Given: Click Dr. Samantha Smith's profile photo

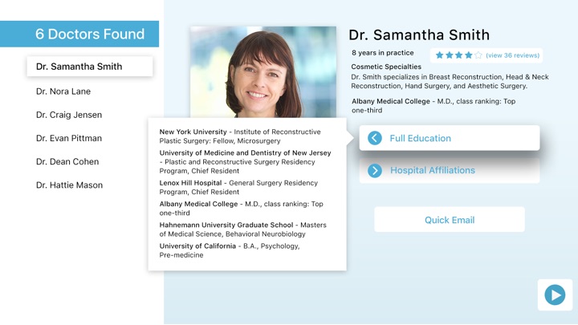Looking at the screenshot, I should point(263,72).
